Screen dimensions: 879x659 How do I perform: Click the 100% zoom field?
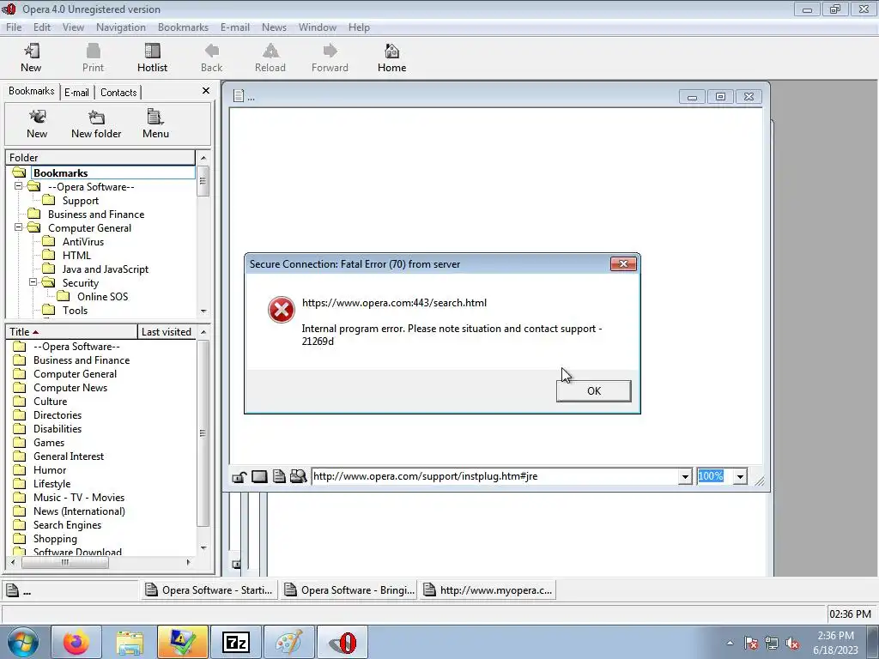click(714, 477)
